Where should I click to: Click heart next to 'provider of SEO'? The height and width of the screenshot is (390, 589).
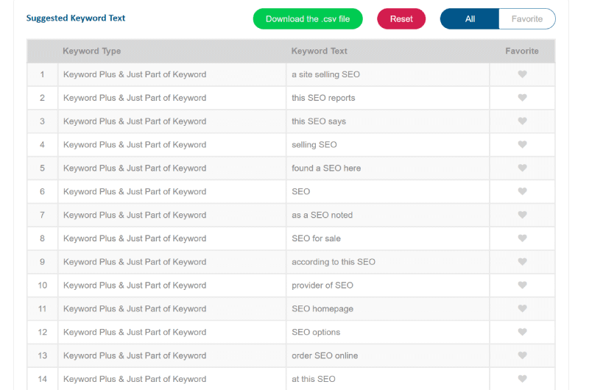[x=522, y=285]
